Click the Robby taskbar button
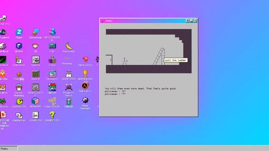The height and width of the screenshot is (151, 269). tap(8, 148)
